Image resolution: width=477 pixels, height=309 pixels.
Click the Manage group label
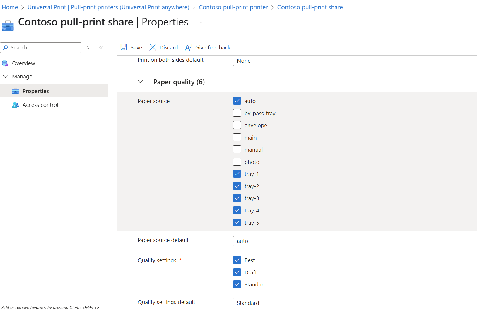[22, 76]
